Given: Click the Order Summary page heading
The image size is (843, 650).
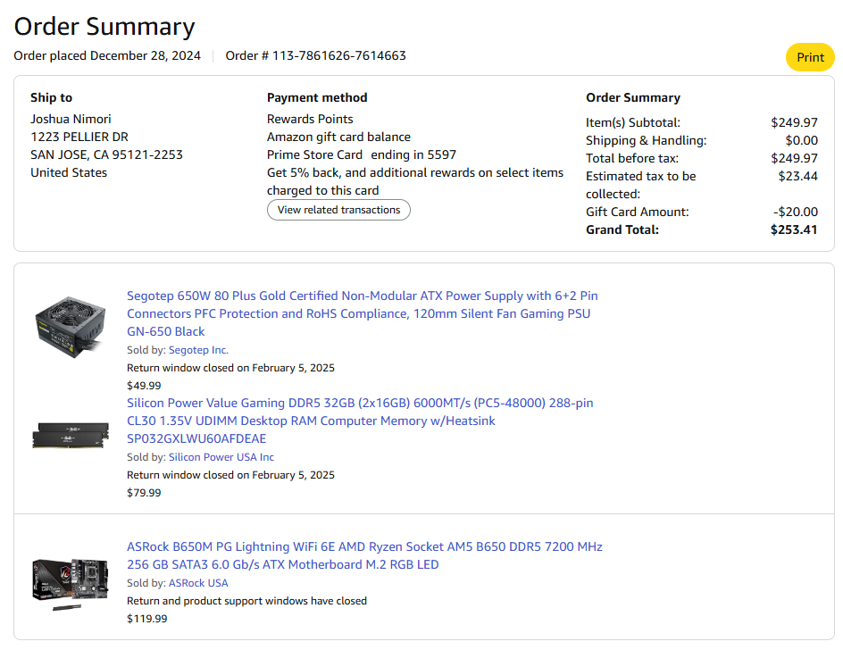Looking at the screenshot, I should (104, 27).
